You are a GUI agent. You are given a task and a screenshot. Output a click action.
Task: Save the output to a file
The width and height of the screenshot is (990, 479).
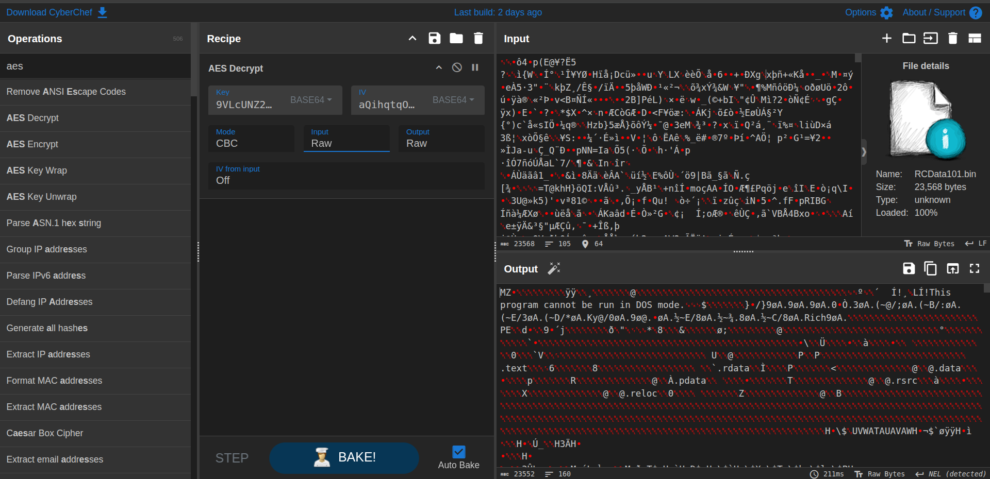(909, 268)
